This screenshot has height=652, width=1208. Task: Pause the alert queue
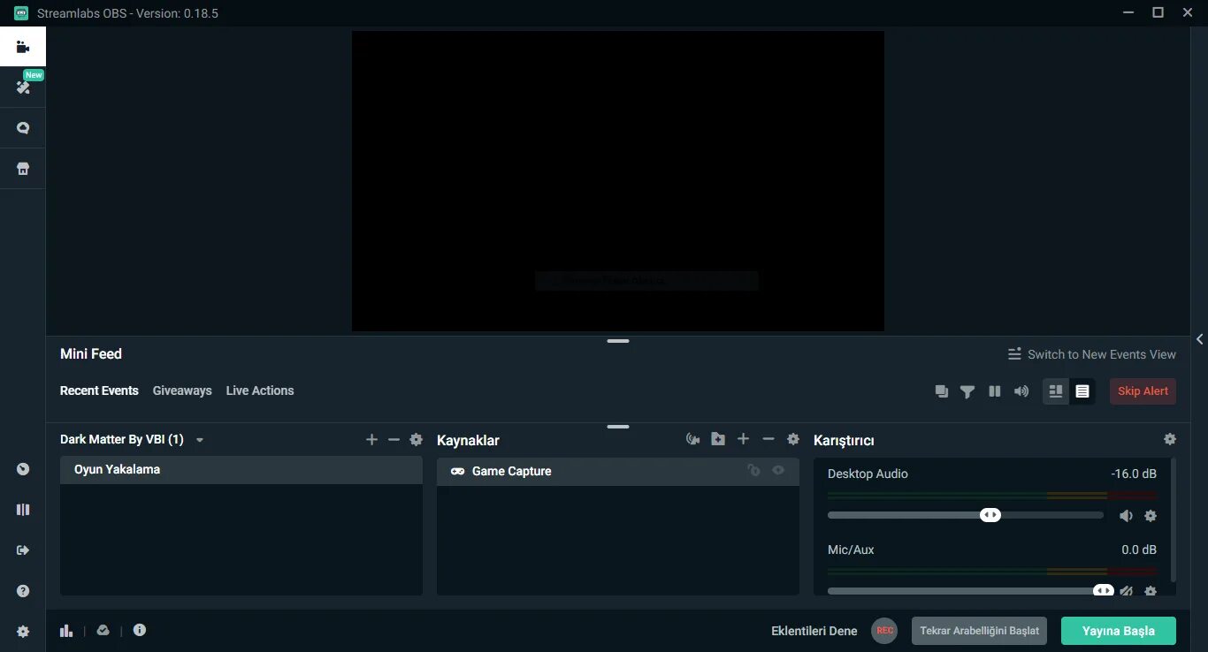(x=995, y=391)
